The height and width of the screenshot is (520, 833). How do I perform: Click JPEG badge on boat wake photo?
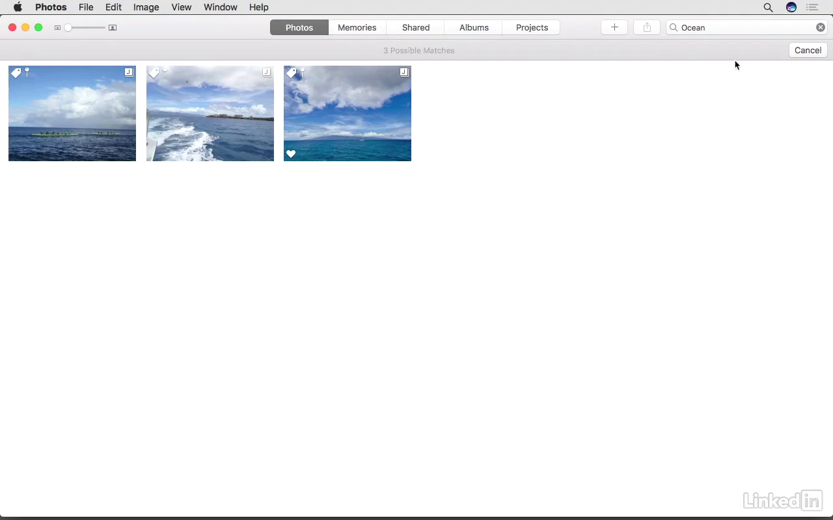[267, 72]
